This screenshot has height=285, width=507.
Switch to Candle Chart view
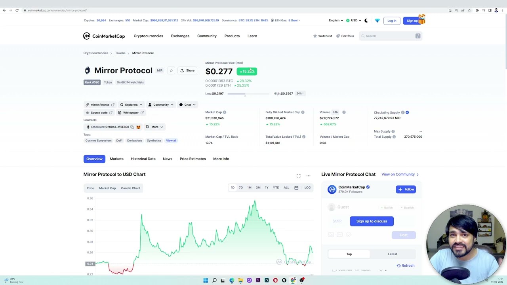pos(130,188)
